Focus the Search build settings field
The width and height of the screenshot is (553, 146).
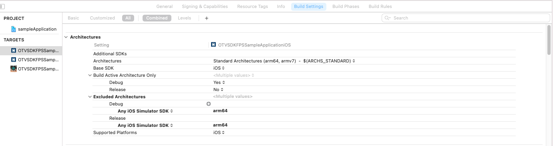466,18
